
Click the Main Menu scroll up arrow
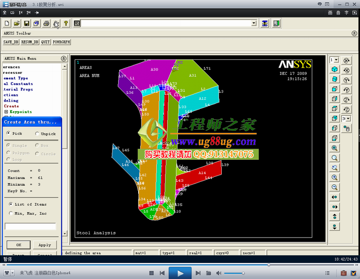coord(65,67)
